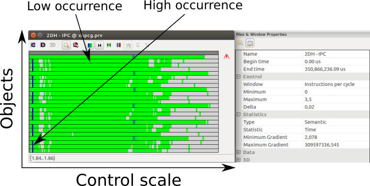Click the 'Name' property label

250,54
